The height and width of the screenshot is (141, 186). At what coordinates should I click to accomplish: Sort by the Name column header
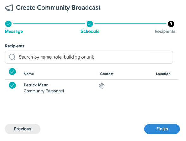click(x=29, y=74)
